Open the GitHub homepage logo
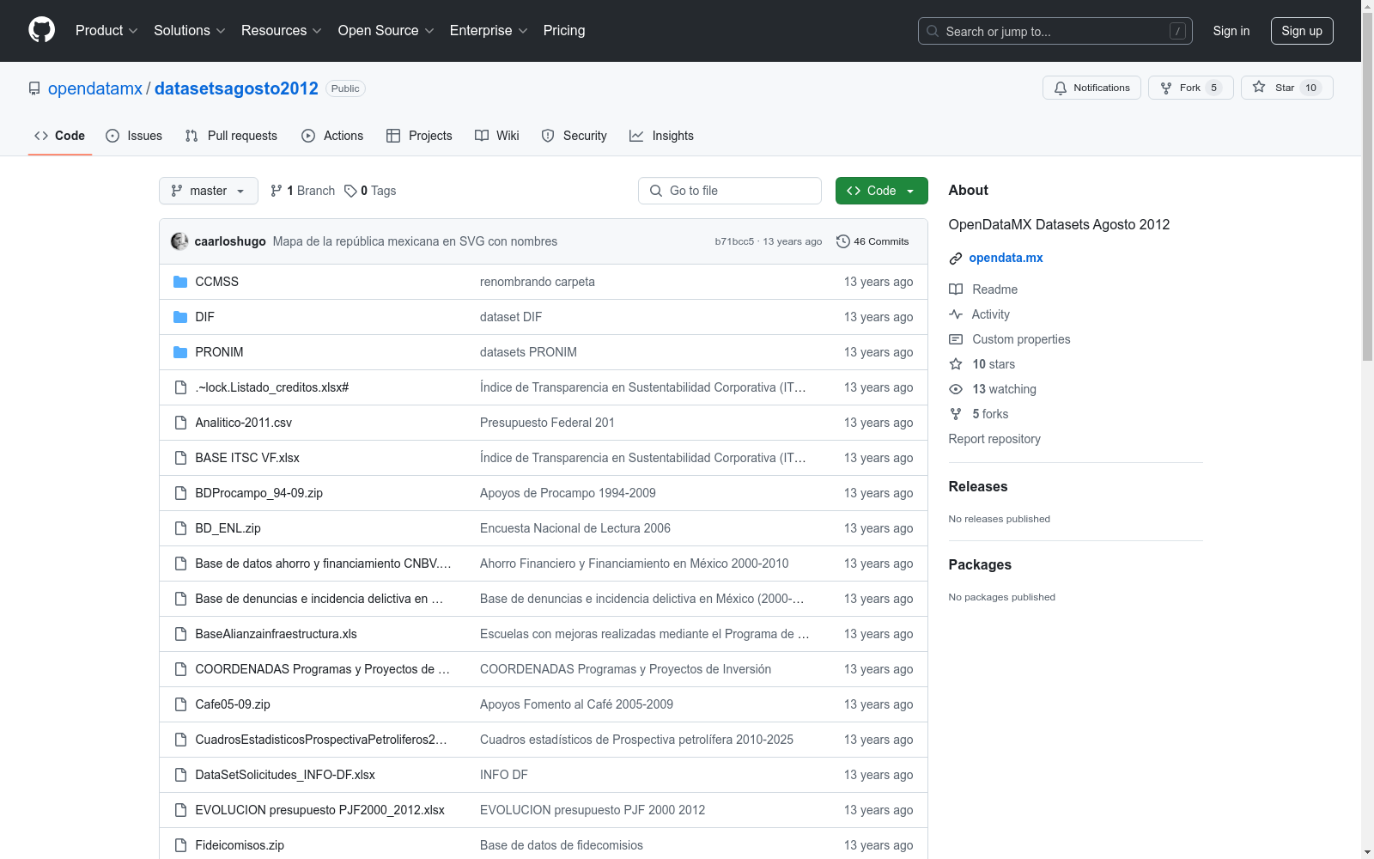The image size is (1374, 859). pyautogui.click(x=41, y=30)
